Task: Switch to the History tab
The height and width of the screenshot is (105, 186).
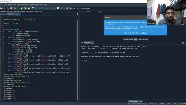Action: [x=141, y=101]
